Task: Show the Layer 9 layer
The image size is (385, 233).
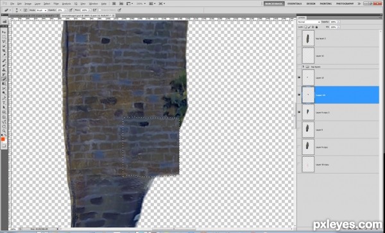Action: 299,129
